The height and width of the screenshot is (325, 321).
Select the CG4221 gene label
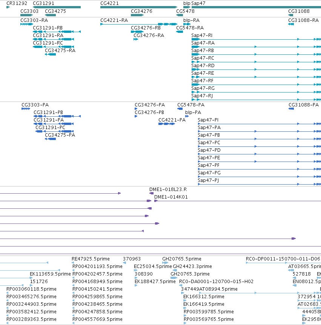109,3
